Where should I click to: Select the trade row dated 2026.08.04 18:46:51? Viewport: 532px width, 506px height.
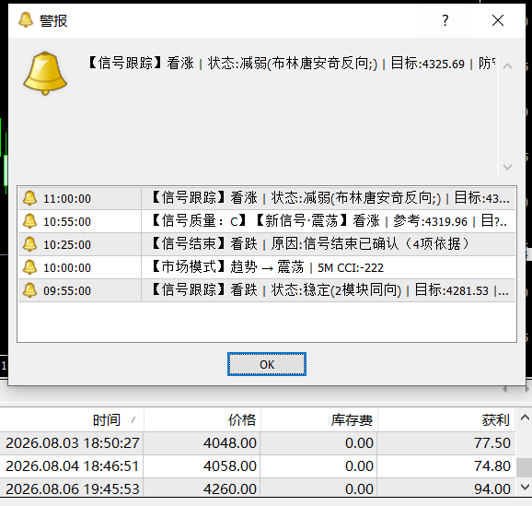(258, 465)
